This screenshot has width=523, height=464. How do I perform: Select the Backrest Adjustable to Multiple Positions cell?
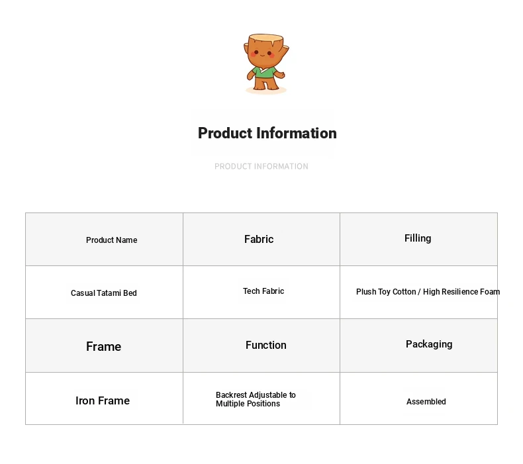tap(261, 398)
